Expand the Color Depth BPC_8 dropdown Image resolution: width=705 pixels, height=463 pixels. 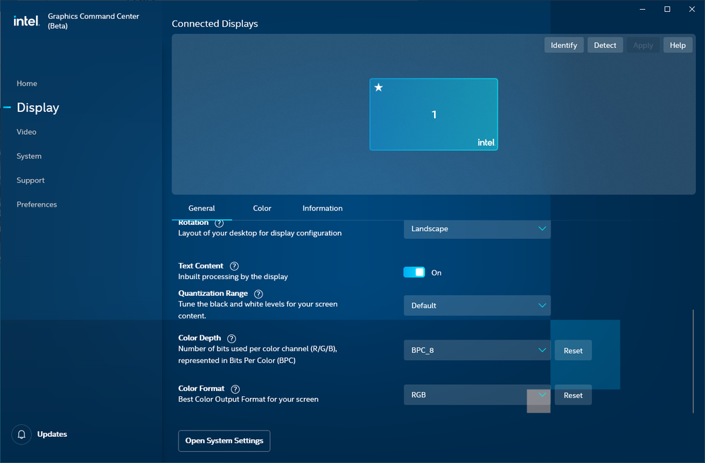coord(477,350)
